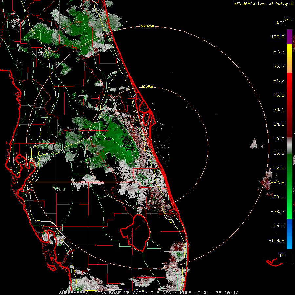Select the -94.2 legend value
Viewport: 295px width, 295px height.
pos(278,226)
